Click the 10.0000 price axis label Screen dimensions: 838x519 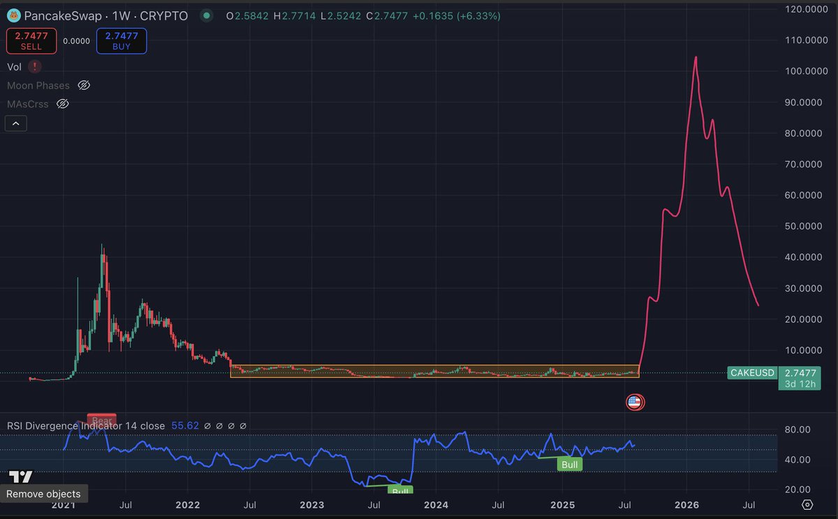click(x=802, y=350)
